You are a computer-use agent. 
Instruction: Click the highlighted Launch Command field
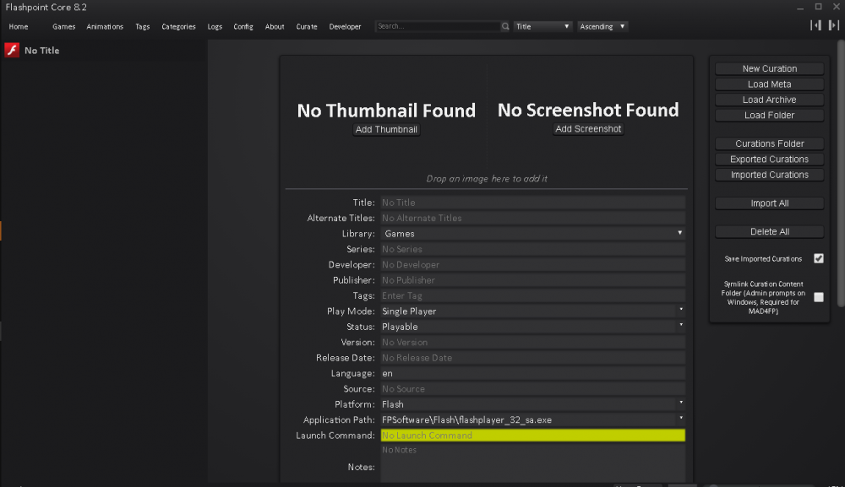(x=532, y=435)
